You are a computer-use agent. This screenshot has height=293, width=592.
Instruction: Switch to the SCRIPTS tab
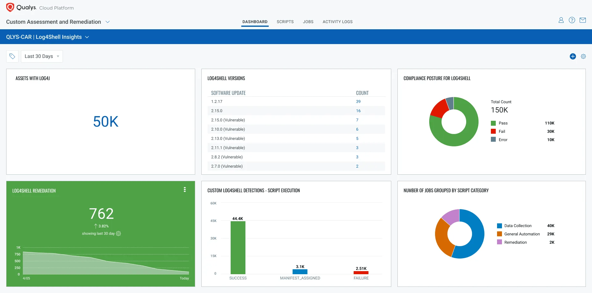(285, 22)
